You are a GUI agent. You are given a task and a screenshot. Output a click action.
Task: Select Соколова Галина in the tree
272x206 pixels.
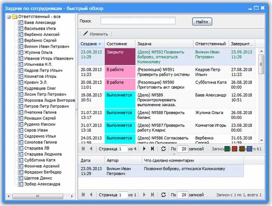(x=40, y=142)
